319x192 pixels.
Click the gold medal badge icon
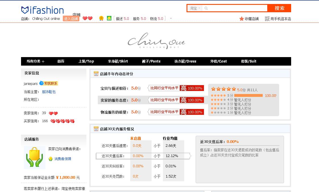click(101, 18)
